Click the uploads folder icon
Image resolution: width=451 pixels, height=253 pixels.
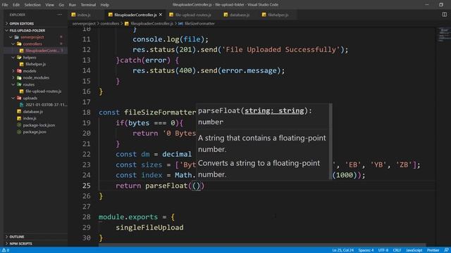tap(19, 98)
